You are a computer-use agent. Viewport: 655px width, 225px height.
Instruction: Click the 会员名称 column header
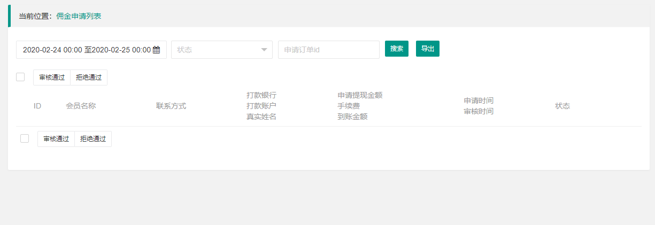click(x=81, y=106)
